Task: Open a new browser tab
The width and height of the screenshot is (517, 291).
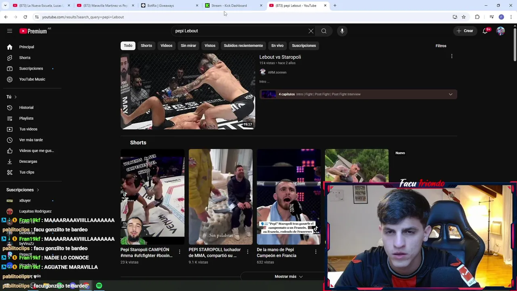Action: click(335, 6)
